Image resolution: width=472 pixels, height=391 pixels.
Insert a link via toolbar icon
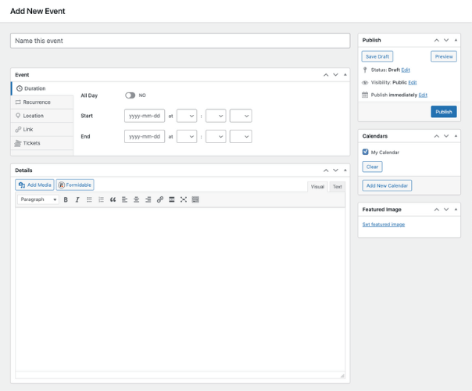click(160, 199)
